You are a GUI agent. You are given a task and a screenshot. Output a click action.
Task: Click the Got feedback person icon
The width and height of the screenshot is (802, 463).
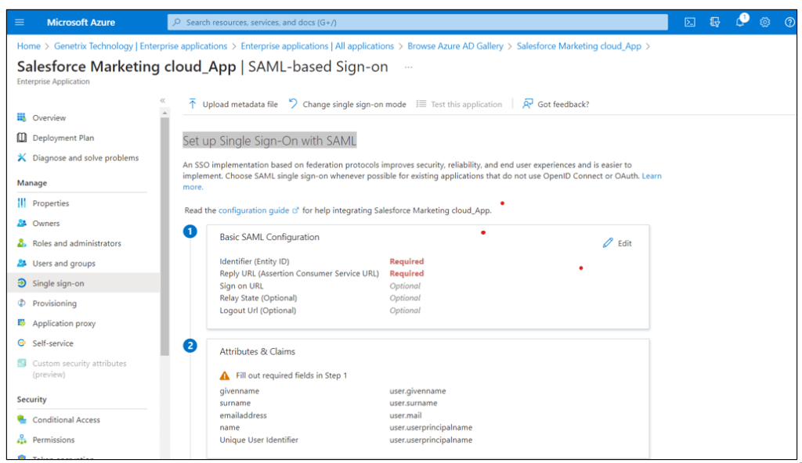point(527,104)
